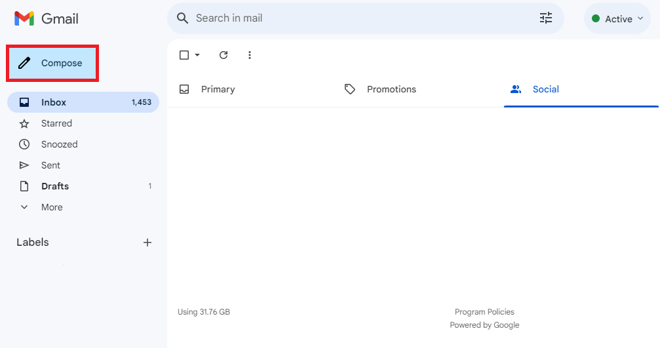
Task: Click the Inbox icon in sidebar
Action: pos(24,102)
